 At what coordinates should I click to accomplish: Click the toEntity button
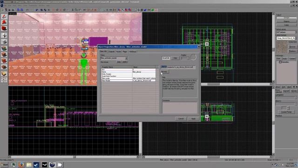[x=294, y=91]
